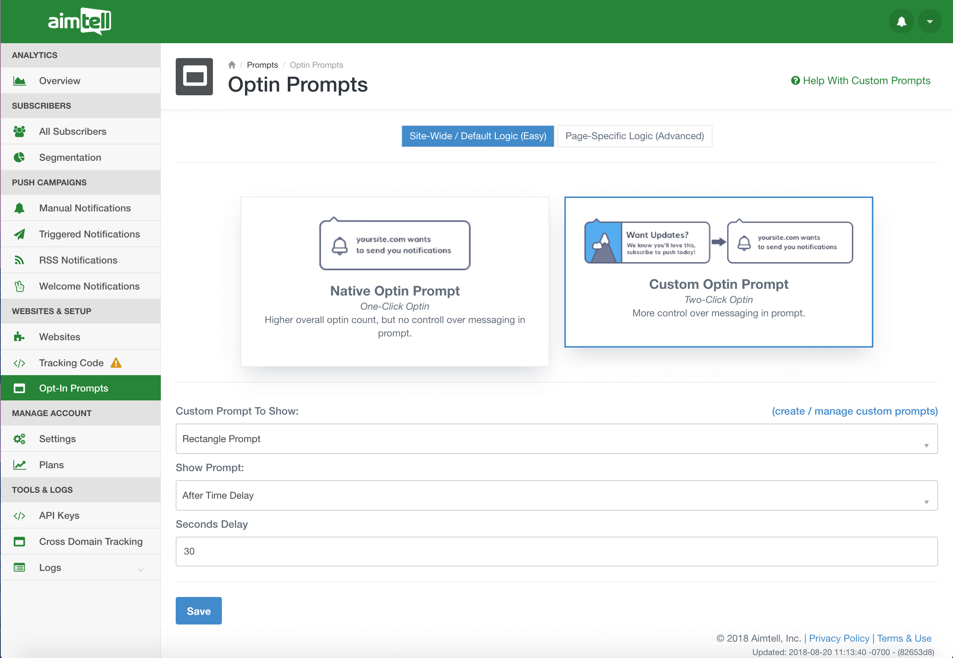Click the Opt-In Prompts window icon
953x658 pixels.
point(19,389)
